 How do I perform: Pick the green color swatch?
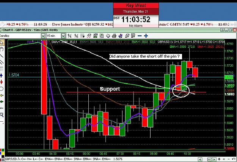pos(3,150)
